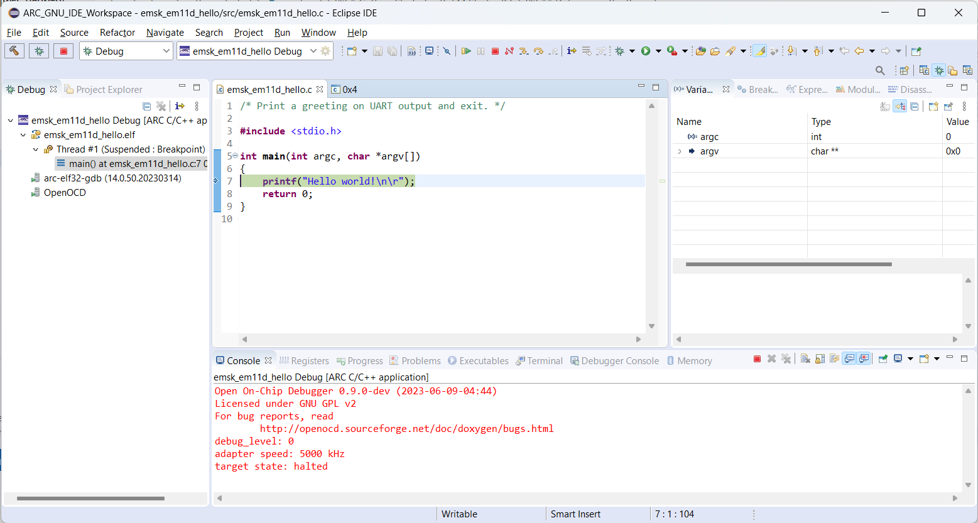
Task: Click the Step Into icon
Action: (524, 51)
